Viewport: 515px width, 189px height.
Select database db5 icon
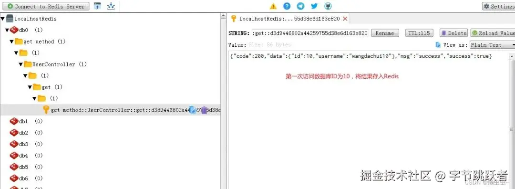[14, 167]
